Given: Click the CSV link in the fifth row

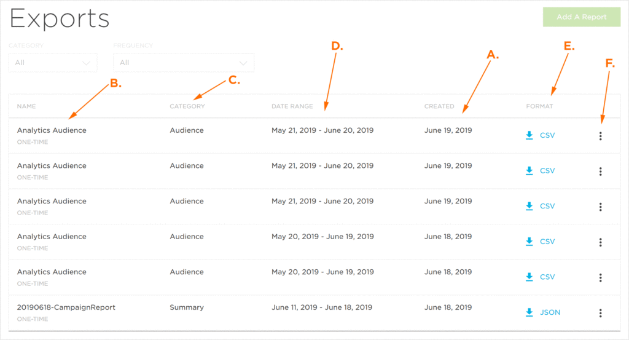Looking at the screenshot, I should click(547, 277).
